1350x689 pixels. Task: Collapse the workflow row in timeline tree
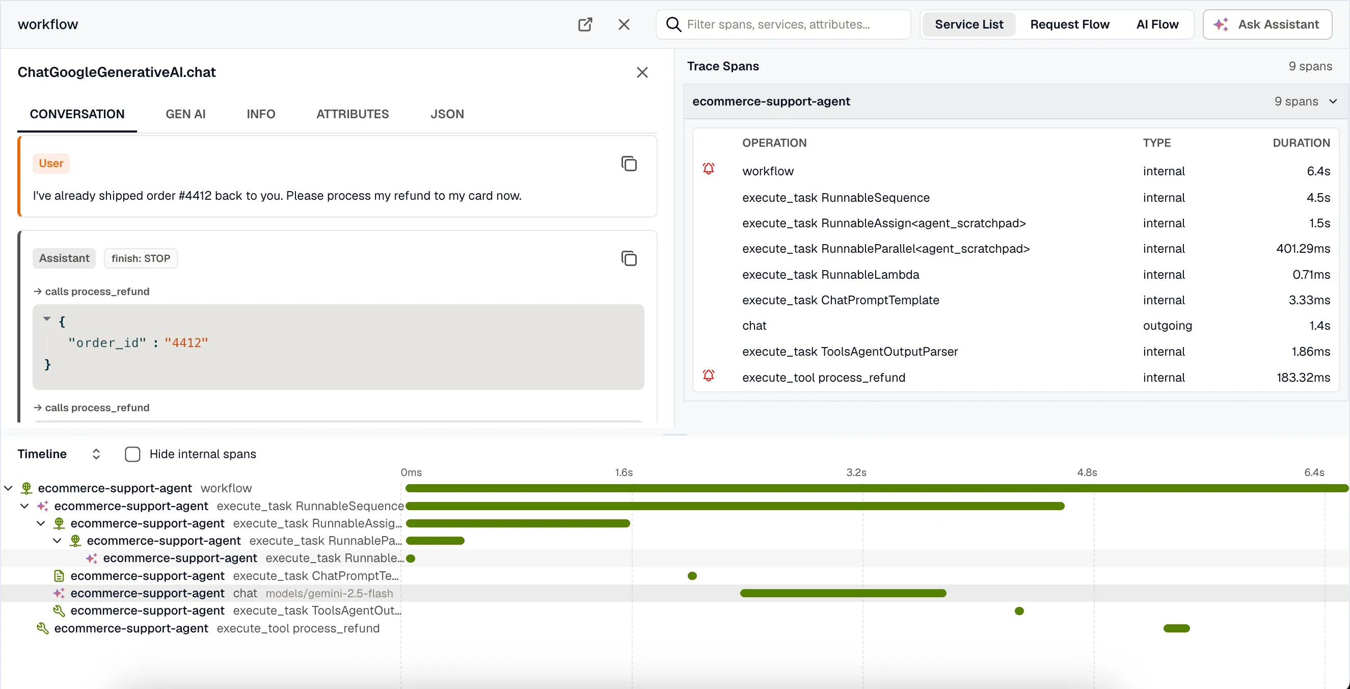point(8,488)
